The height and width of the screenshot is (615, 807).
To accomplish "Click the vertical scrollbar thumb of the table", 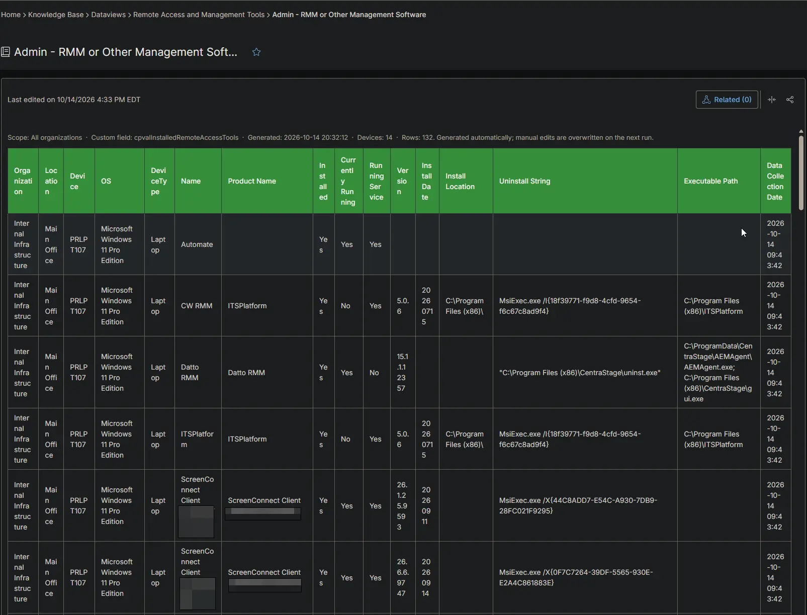I will 801,172.
